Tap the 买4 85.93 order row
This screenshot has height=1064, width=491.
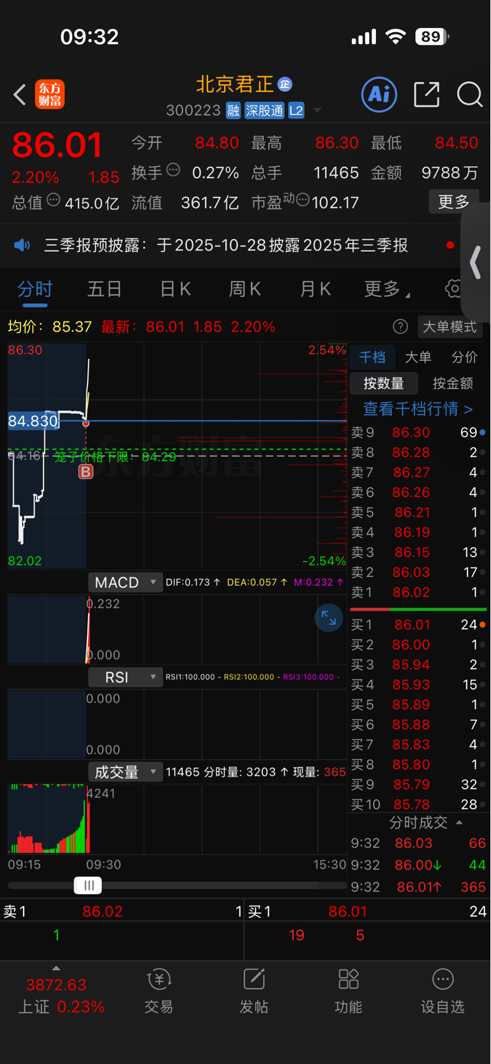[x=418, y=684]
